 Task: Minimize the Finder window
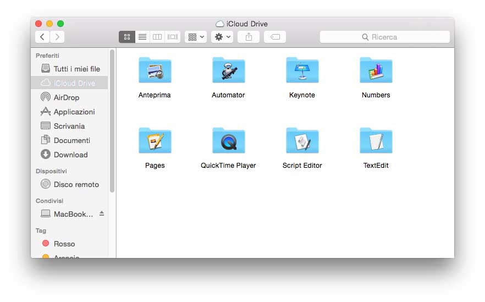click(x=49, y=24)
